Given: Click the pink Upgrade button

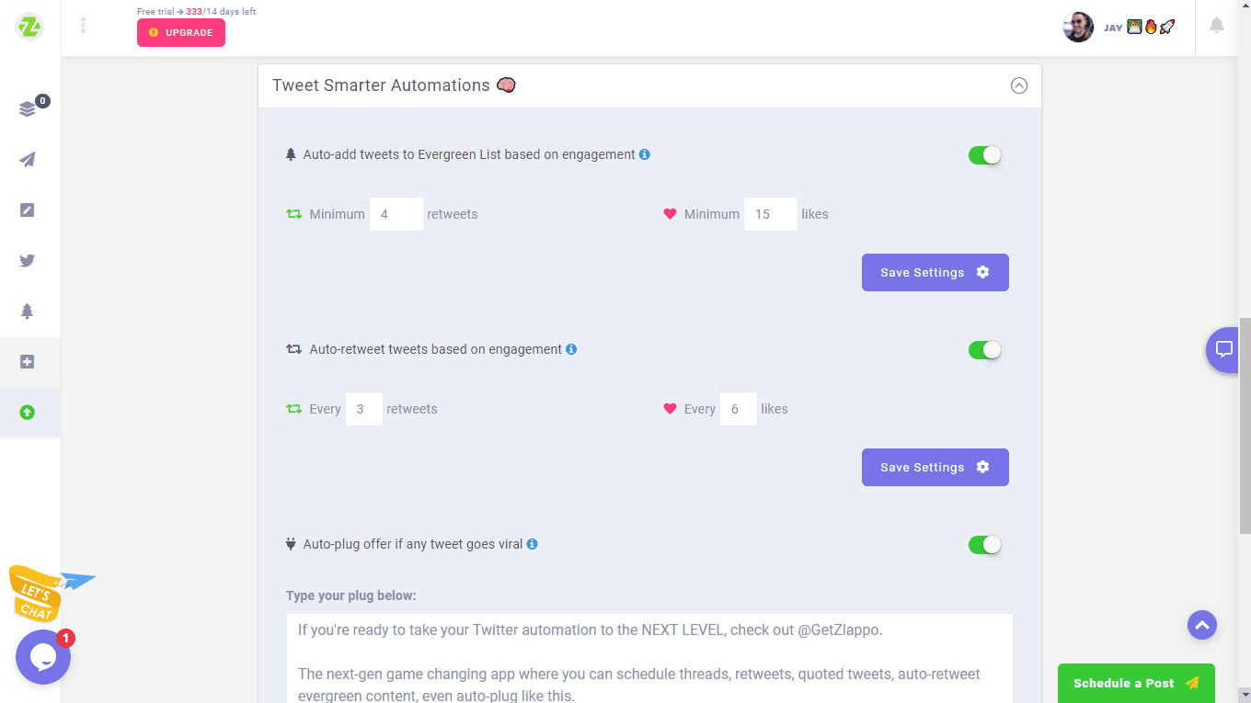Looking at the screenshot, I should coord(181,33).
